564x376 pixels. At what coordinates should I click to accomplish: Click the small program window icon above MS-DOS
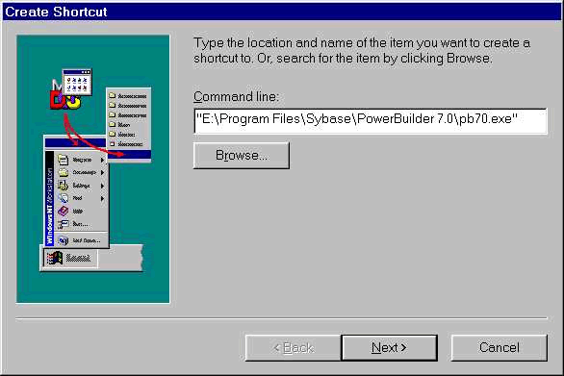(x=77, y=83)
